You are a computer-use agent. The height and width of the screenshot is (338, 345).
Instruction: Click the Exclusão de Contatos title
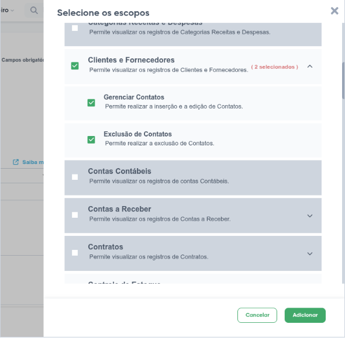(137, 134)
